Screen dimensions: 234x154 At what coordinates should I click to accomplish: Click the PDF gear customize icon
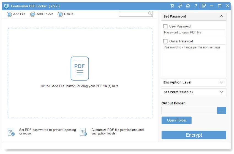pyautogui.click(x=83, y=132)
